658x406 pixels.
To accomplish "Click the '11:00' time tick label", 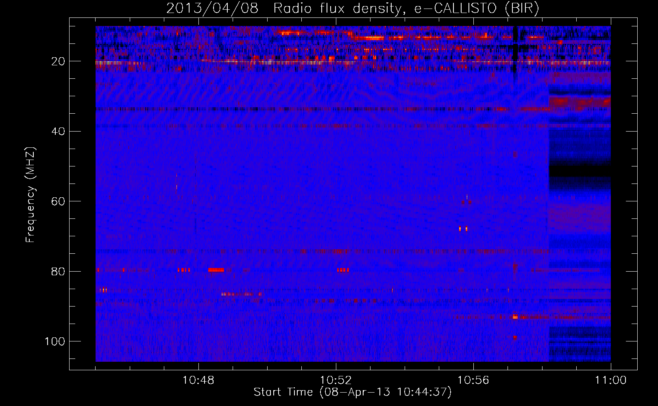I will pos(611,380).
